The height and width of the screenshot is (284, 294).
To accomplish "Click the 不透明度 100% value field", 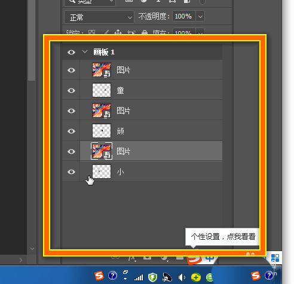I will [x=183, y=16].
